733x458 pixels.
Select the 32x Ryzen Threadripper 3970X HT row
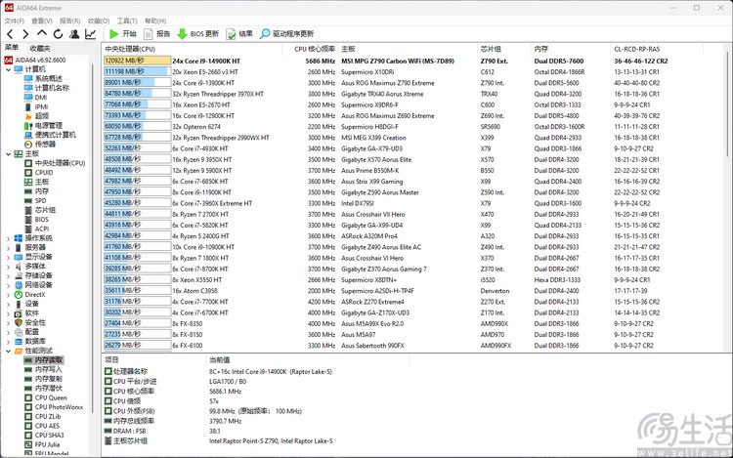pyautogui.click(x=413, y=94)
